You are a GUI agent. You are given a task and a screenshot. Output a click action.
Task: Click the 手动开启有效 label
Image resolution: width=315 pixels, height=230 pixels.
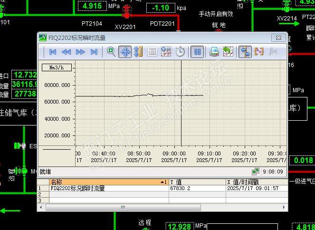[x=216, y=14]
